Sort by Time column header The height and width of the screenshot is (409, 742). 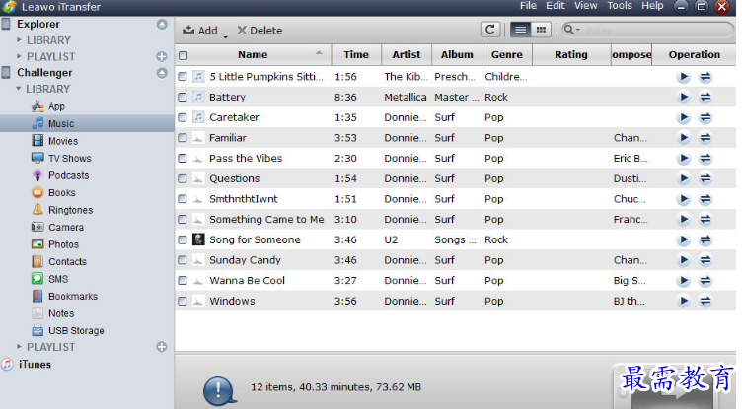[356, 55]
